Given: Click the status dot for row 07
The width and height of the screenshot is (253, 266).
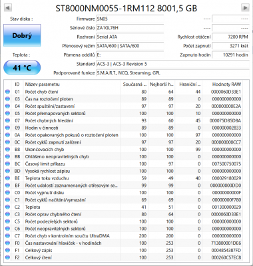Looking at the screenshot, I should [7, 120].
